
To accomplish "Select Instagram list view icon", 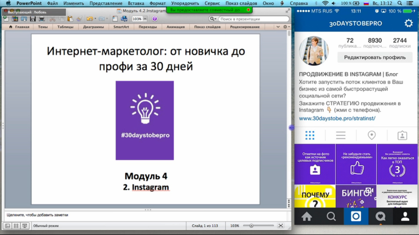I will pyautogui.click(x=341, y=135).
